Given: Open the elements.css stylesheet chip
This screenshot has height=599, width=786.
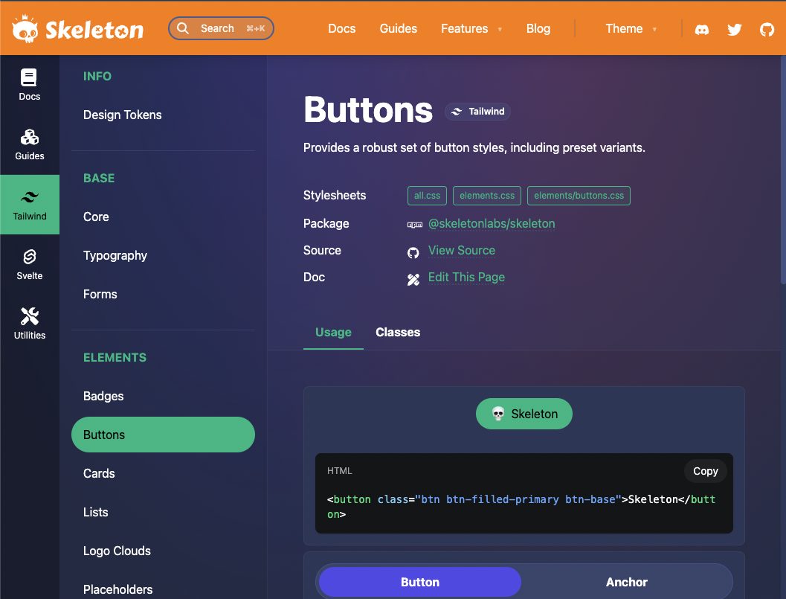Looking at the screenshot, I should [487, 196].
